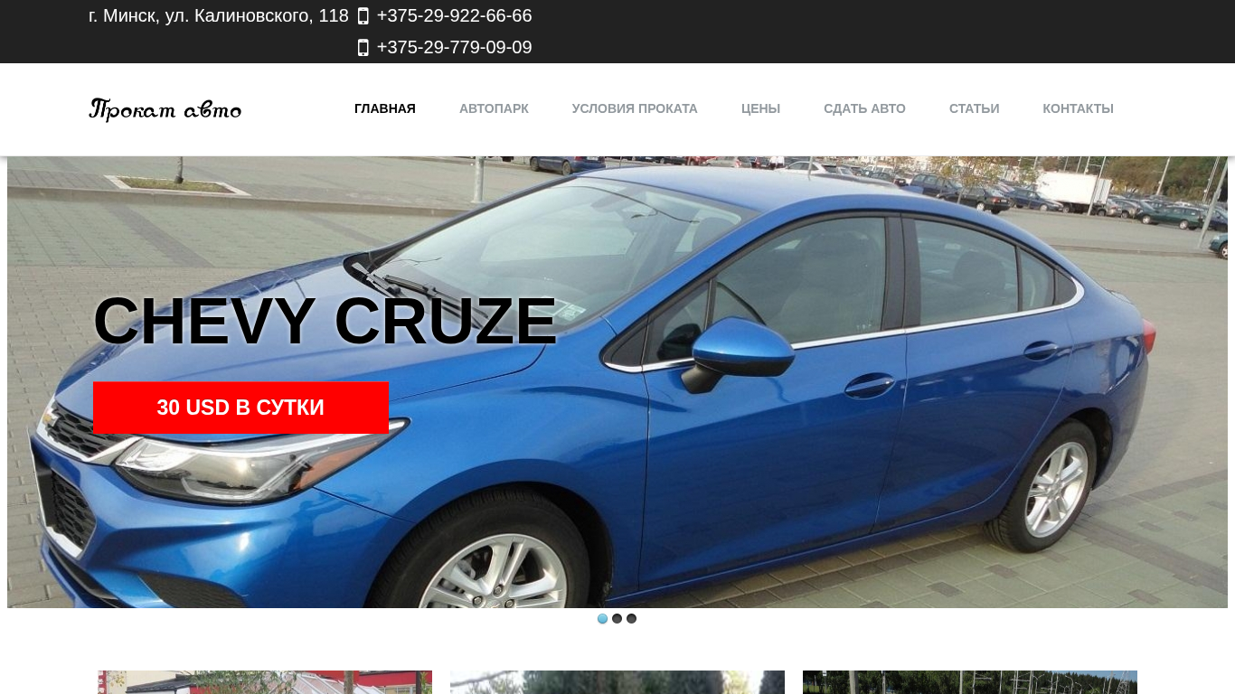
Task: Switch to the third slider dot
Action: [632, 619]
